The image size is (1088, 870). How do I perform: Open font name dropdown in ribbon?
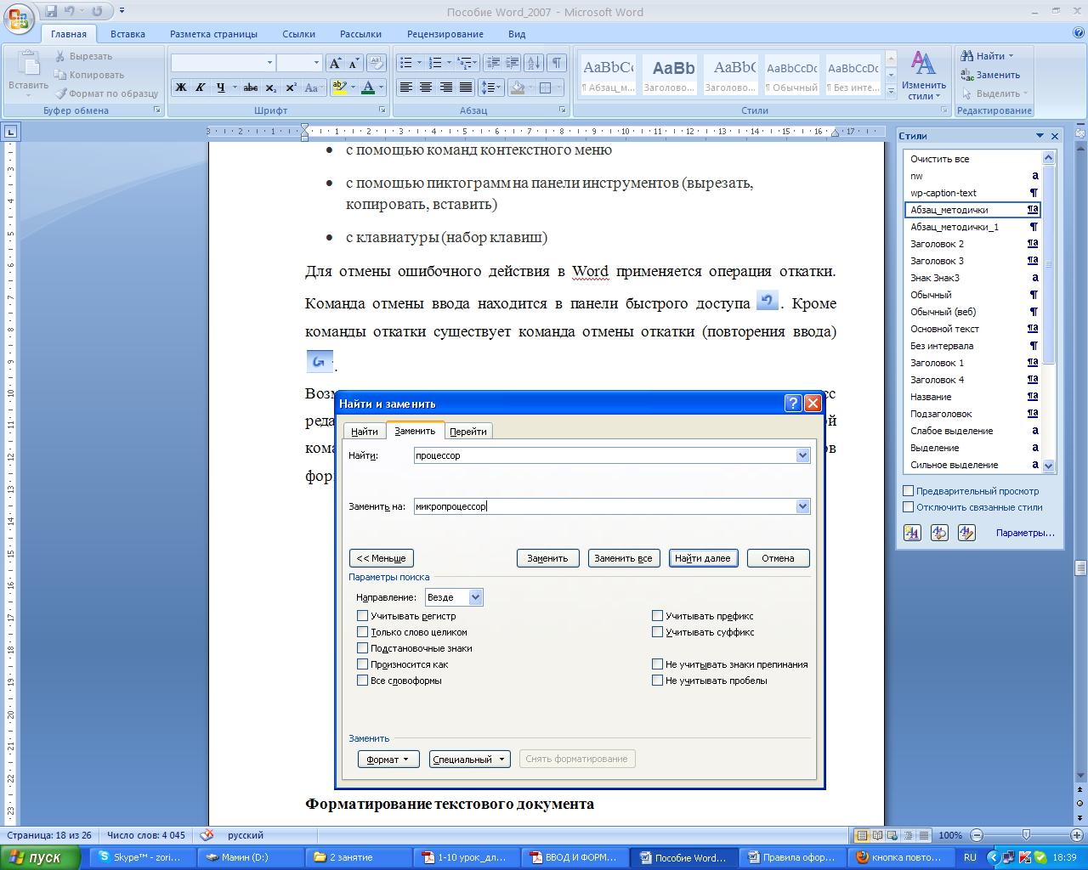270,63
